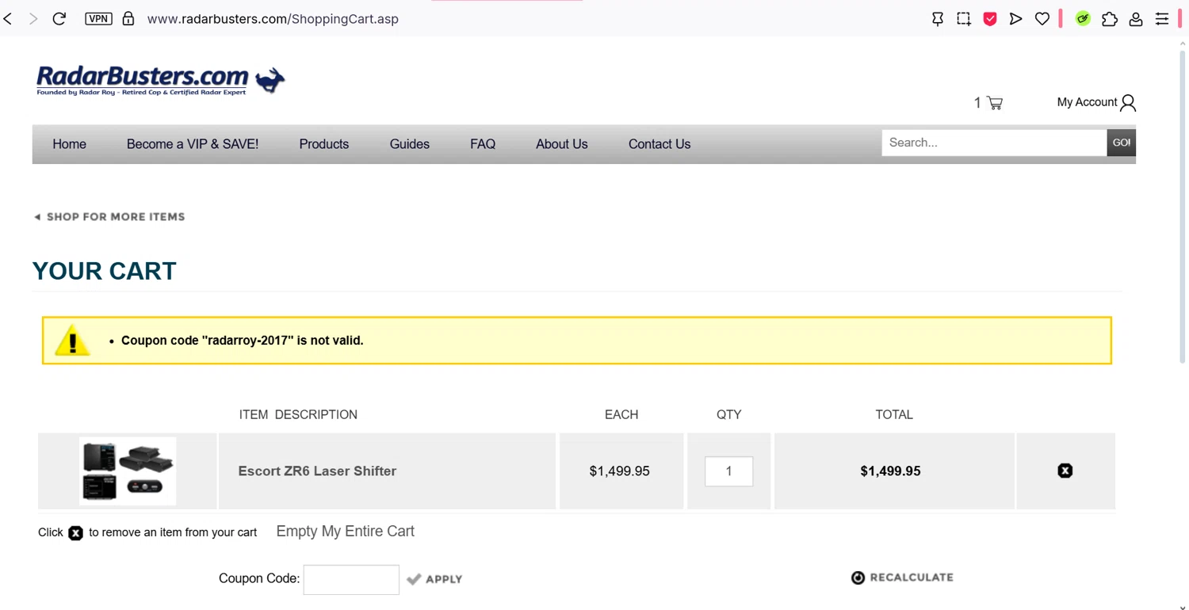Click the GO! search button
The width and height of the screenshot is (1189, 610).
tap(1122, 143)
